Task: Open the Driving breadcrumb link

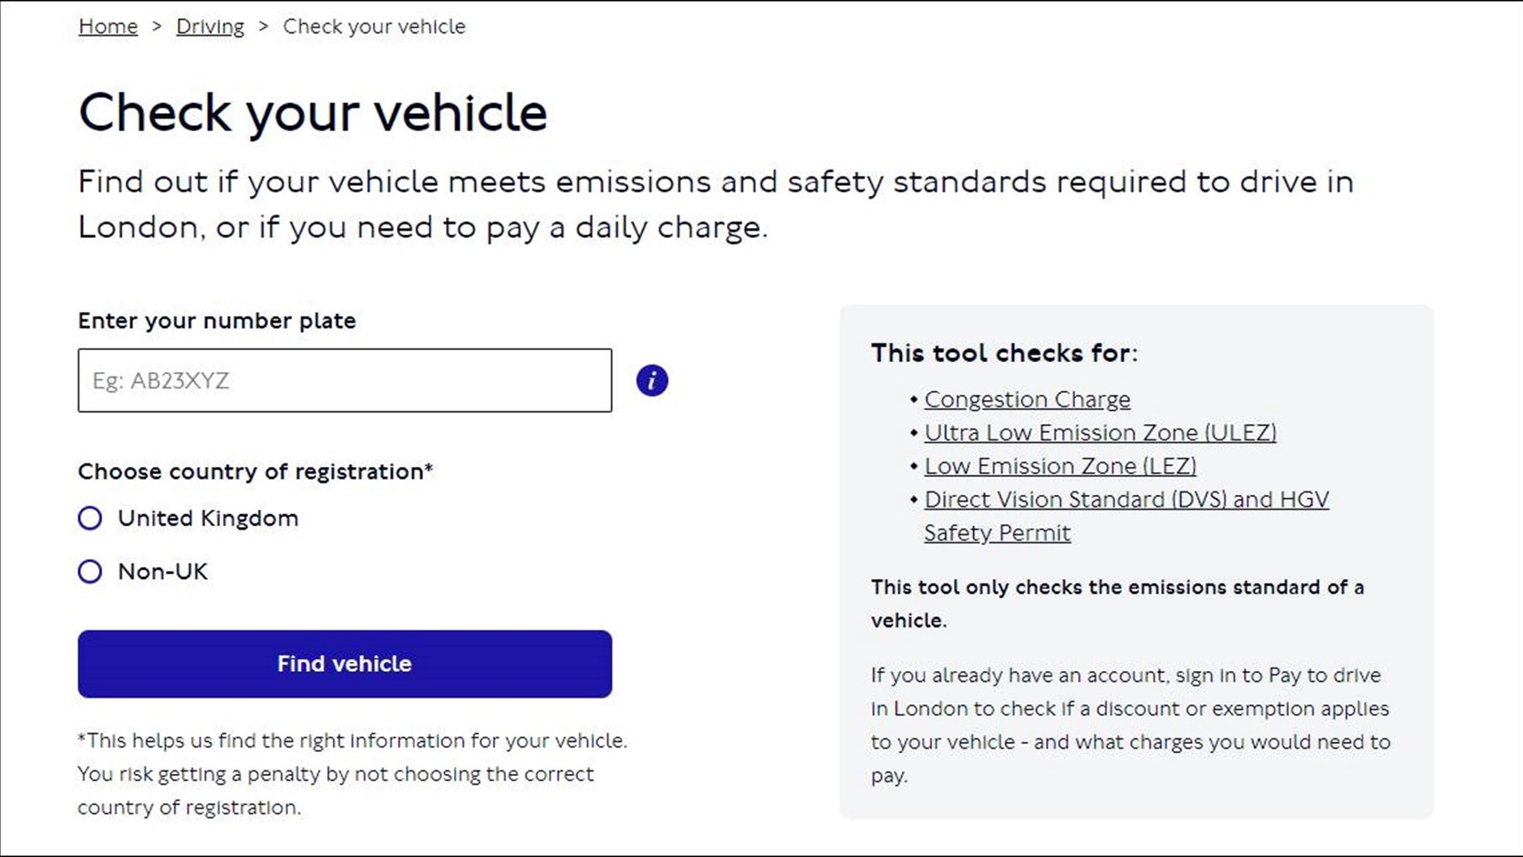Action: tap(209, 26)
